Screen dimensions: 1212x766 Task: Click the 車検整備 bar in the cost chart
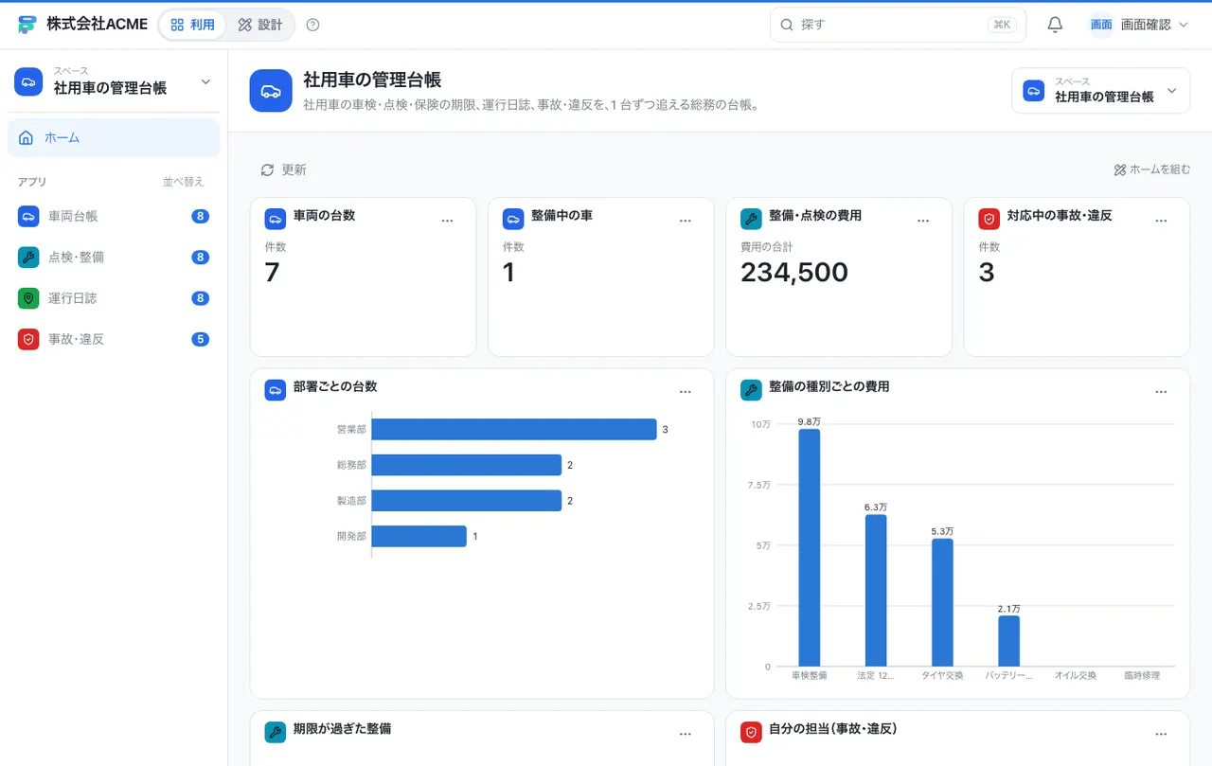click(x=810, y=547)
